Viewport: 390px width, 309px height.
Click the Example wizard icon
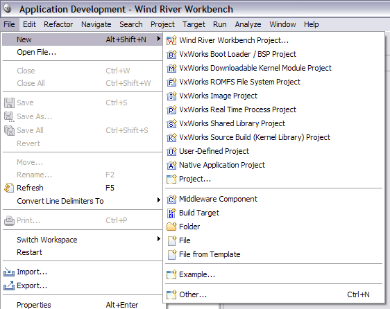171,275
